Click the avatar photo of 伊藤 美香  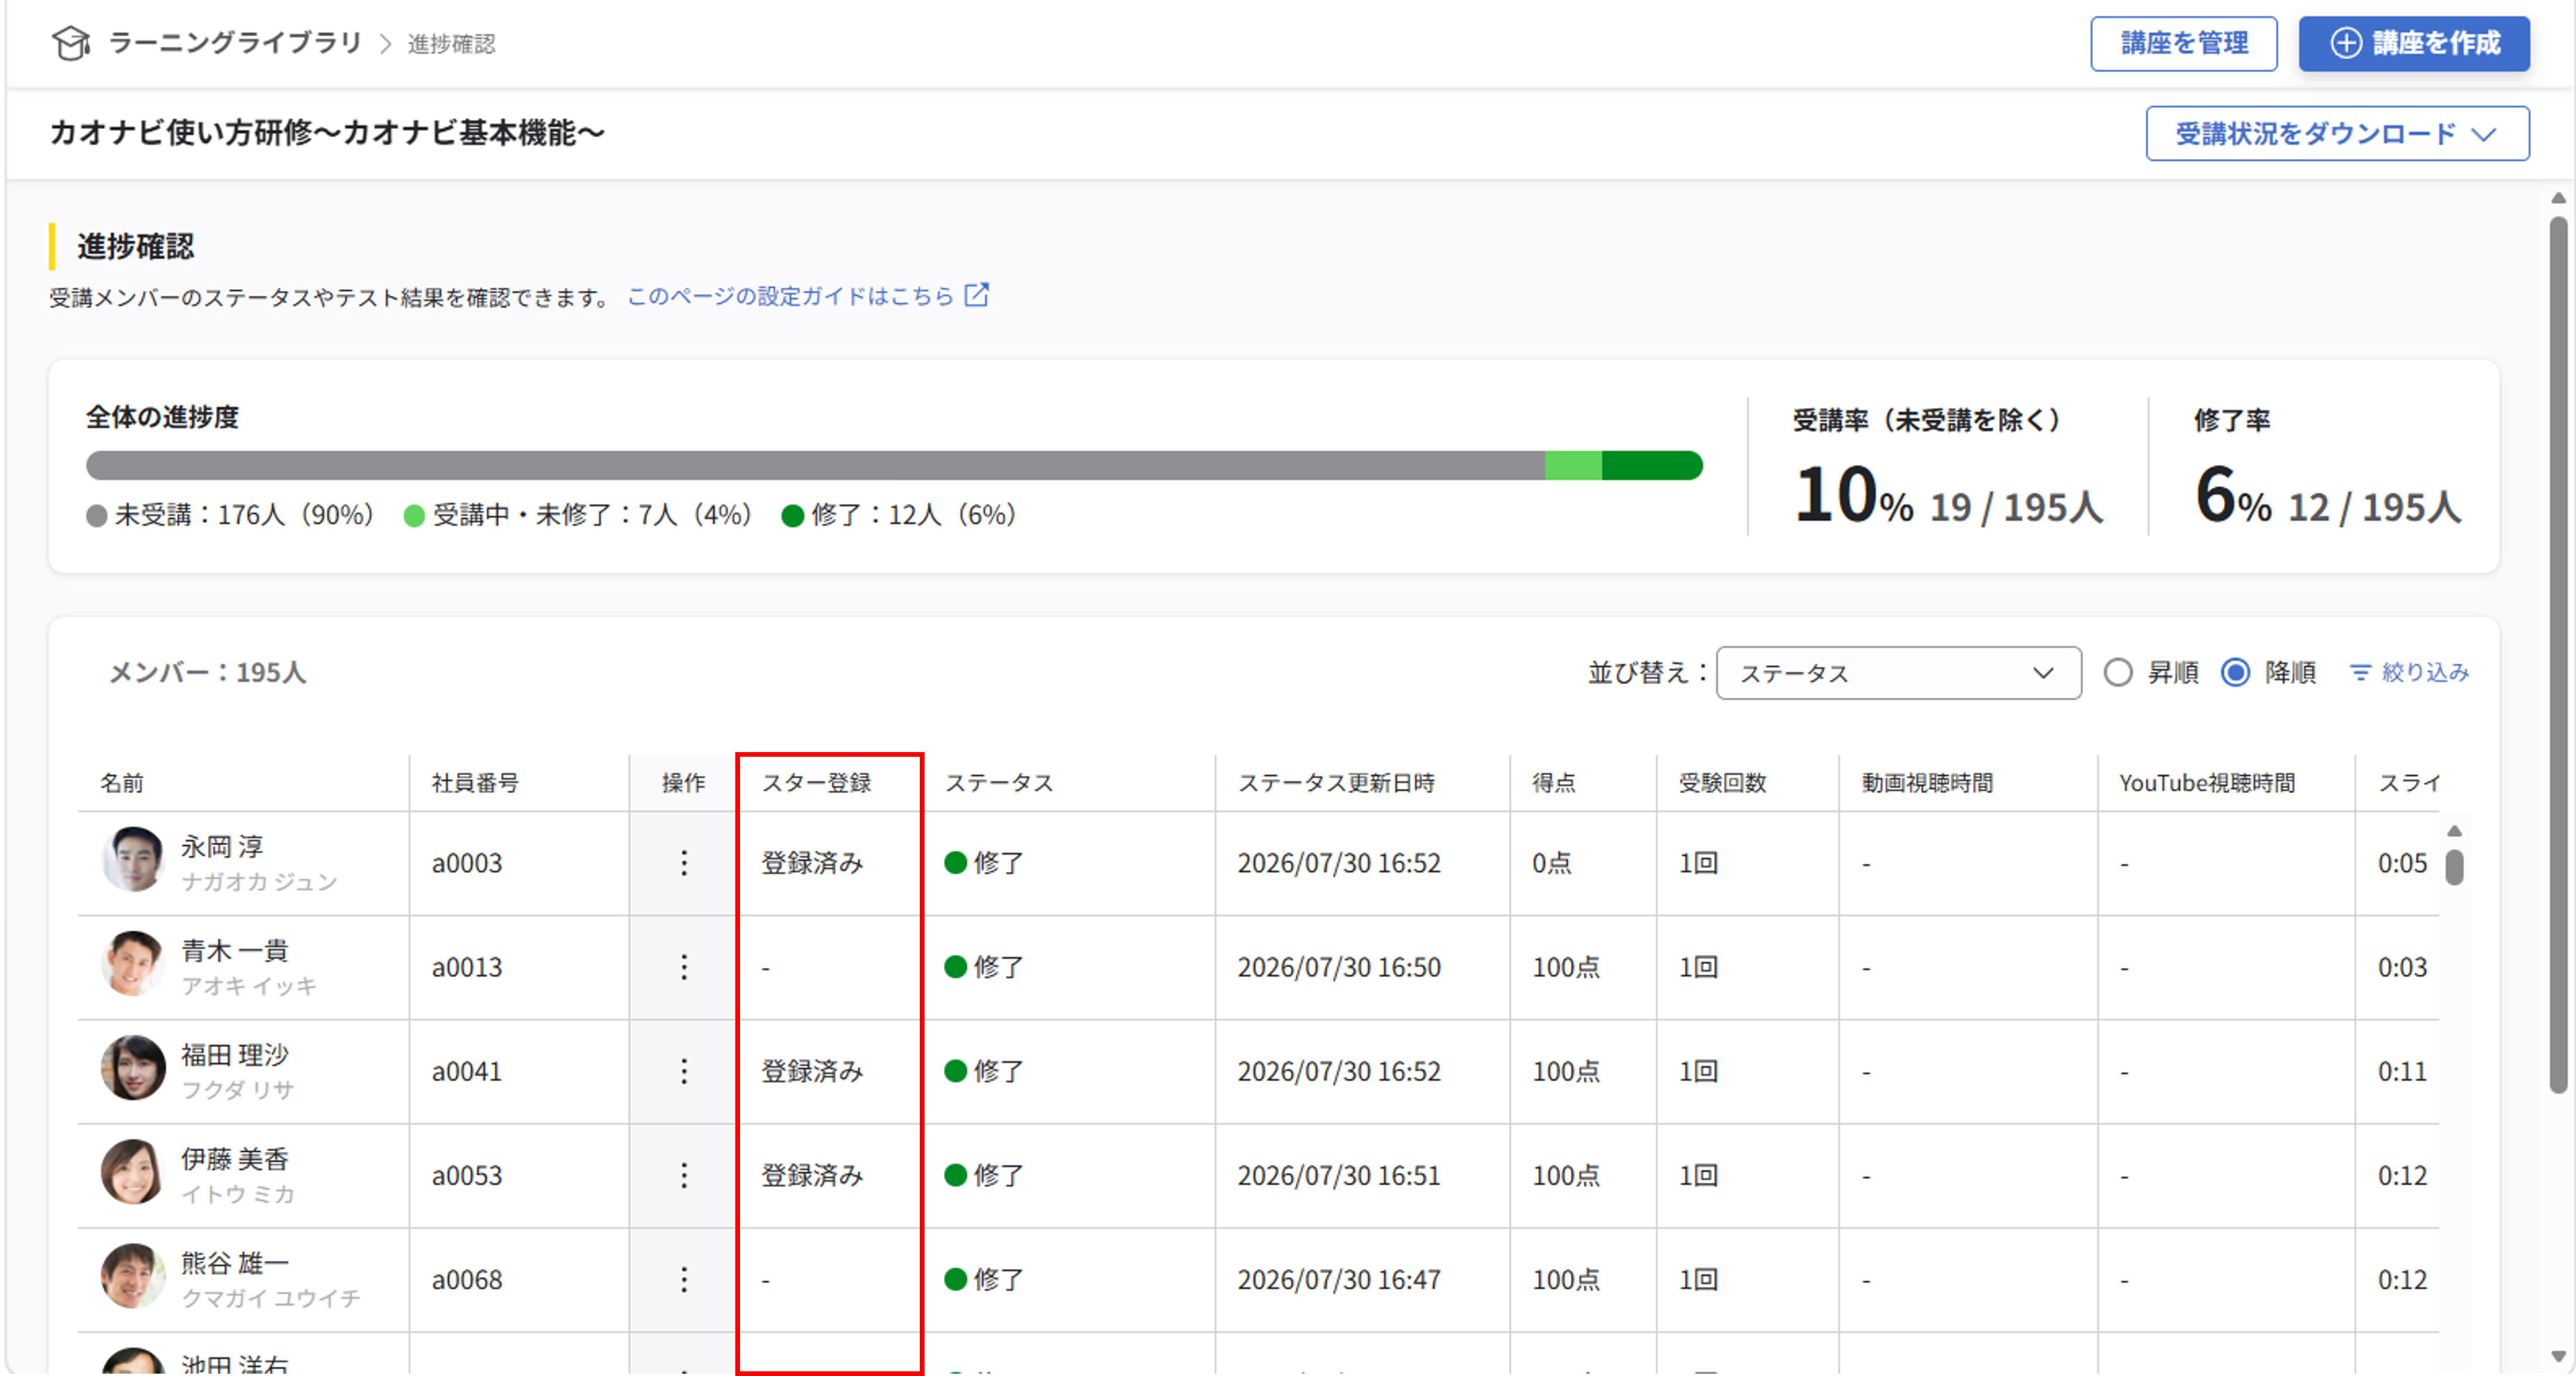(x=133, y=1171)
